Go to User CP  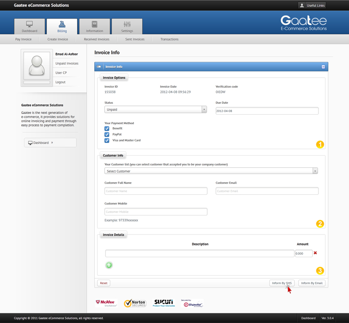tap(61, 73)
